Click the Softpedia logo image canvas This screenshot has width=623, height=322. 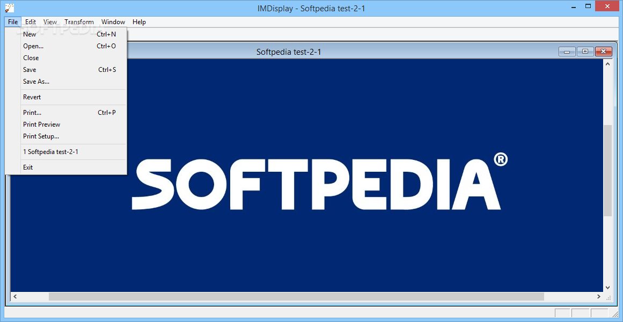pyautogui.click(x=307, y=175)
